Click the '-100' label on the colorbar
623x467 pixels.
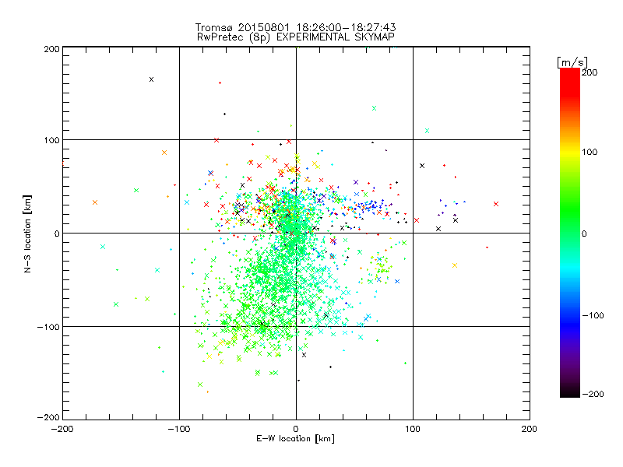click(593, 316)
